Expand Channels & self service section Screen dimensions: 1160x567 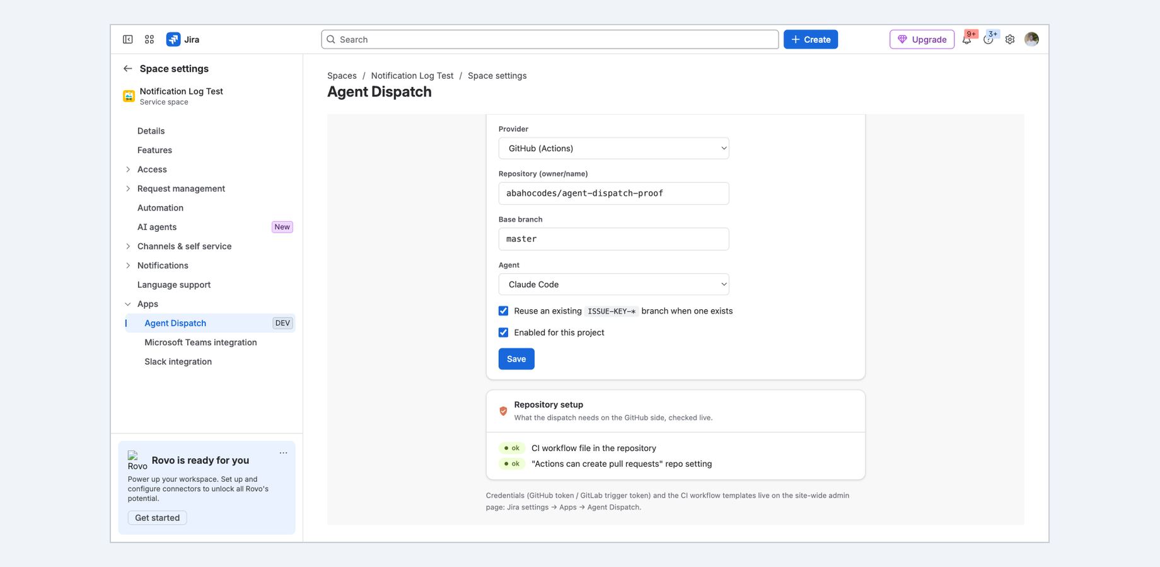point(128,246)
